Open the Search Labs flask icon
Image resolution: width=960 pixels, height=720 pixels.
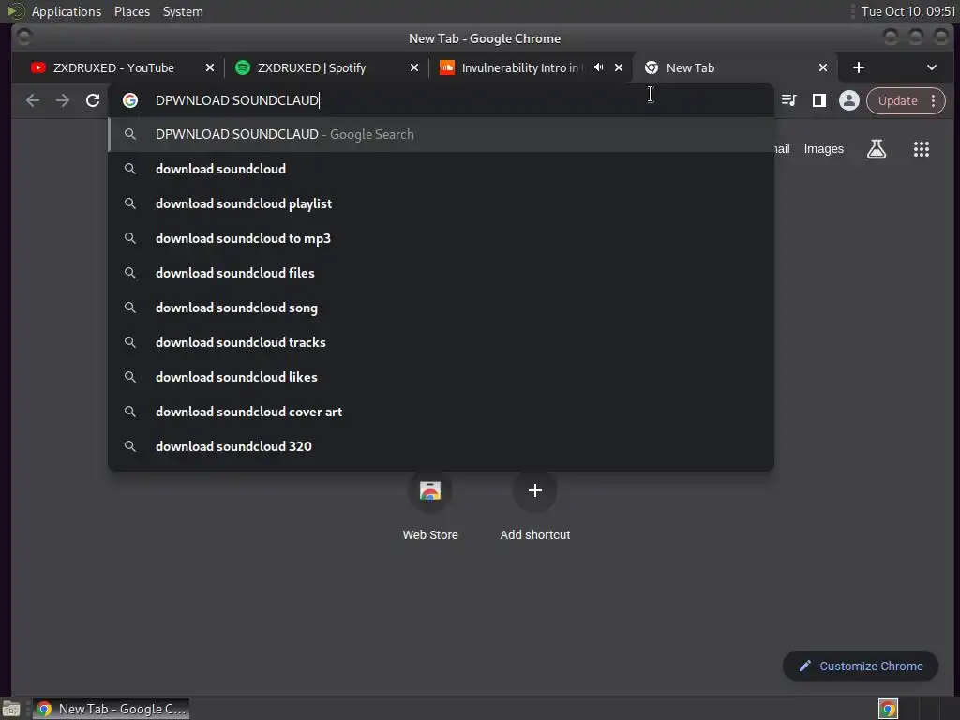[x=877, y=149]
